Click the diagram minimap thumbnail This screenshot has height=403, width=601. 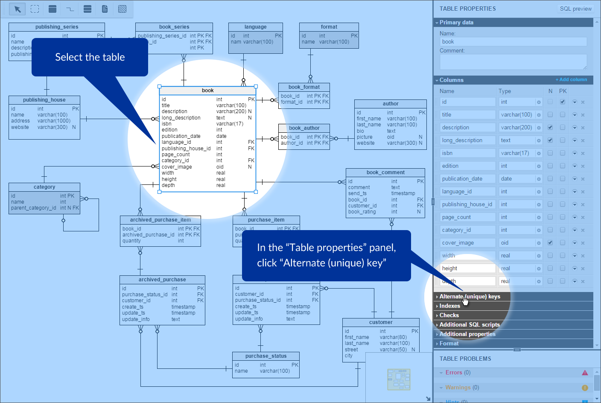399,380
